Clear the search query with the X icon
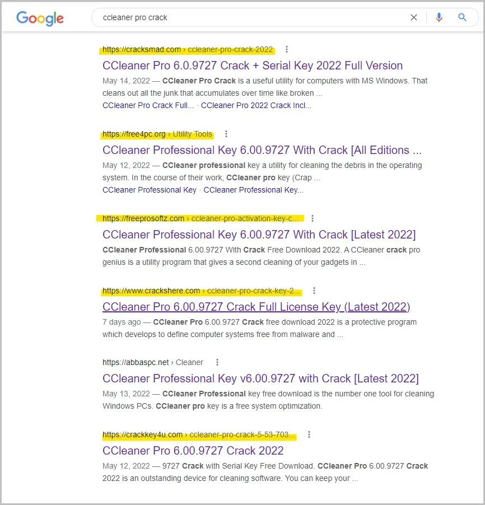Screen dimensions: 485x505 (414, 17)
